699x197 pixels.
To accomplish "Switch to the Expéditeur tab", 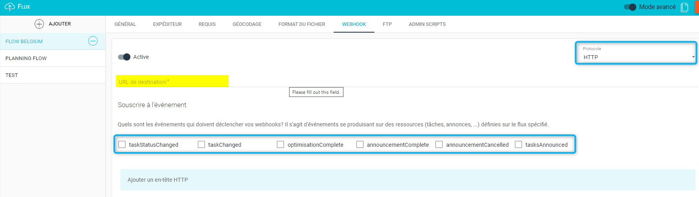I will [x=167, y=24].
